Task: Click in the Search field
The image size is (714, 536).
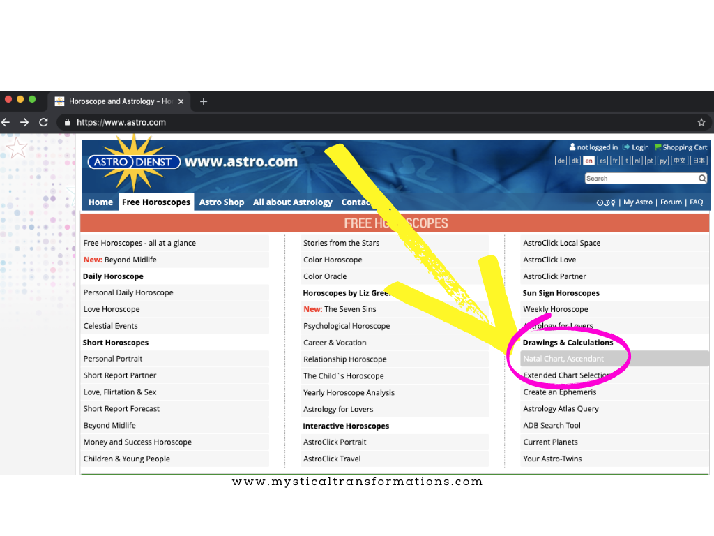Action: point(641,178)
